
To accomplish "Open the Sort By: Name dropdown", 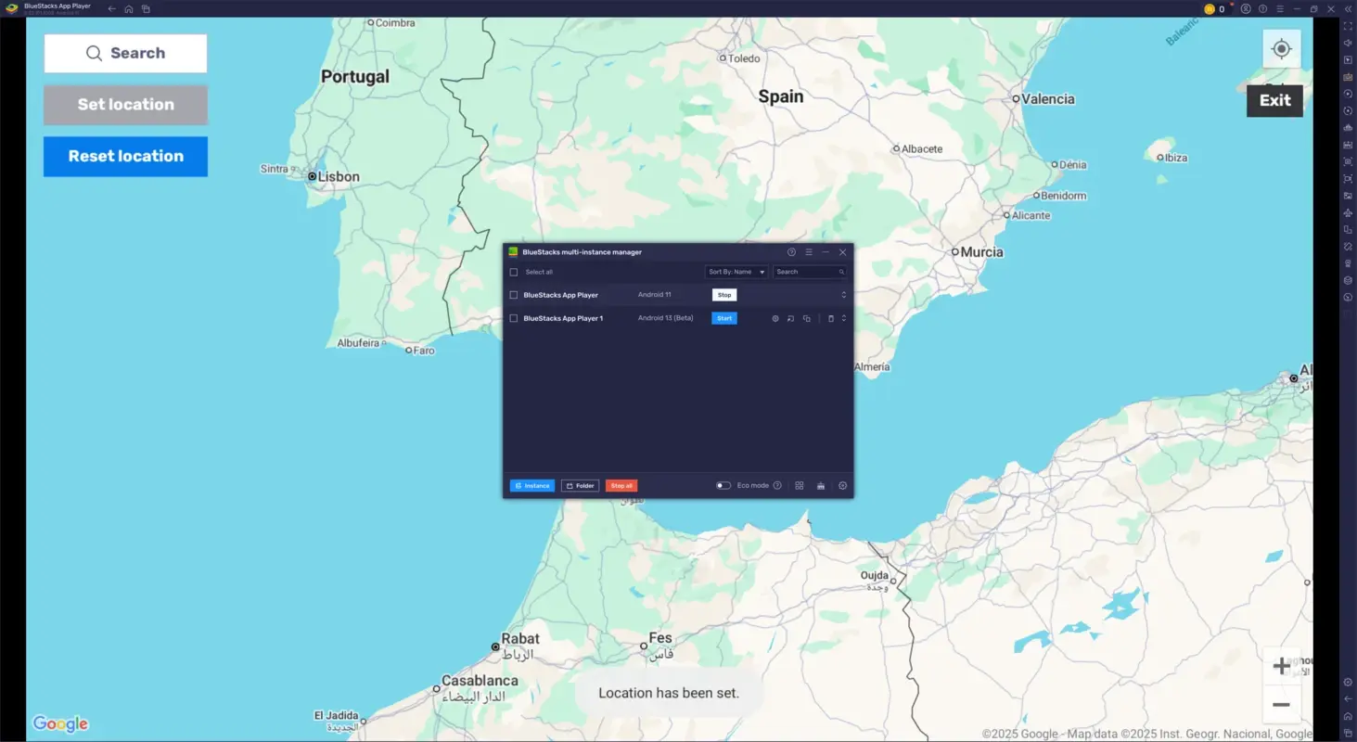I will point(736,272).
